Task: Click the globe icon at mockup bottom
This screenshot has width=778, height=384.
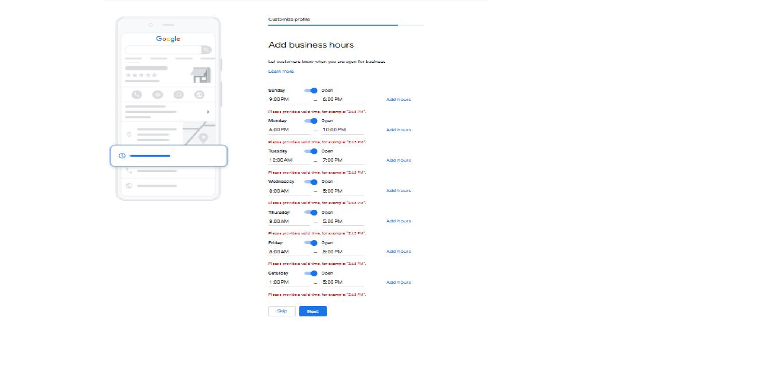Action: [x=129, y=186]
